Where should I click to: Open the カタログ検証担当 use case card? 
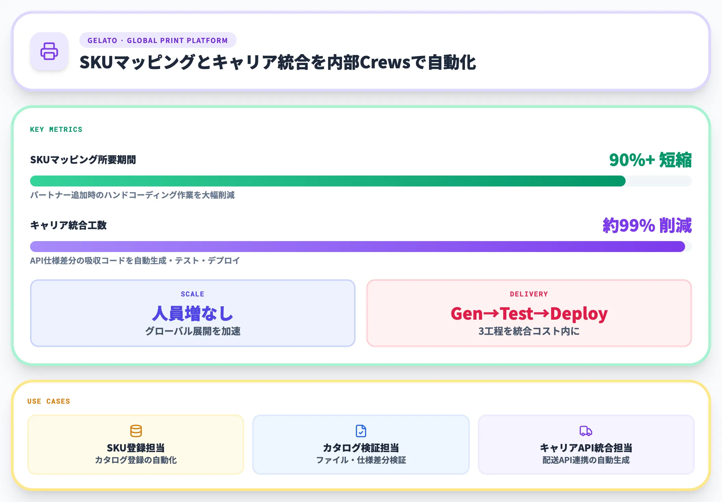361,445
